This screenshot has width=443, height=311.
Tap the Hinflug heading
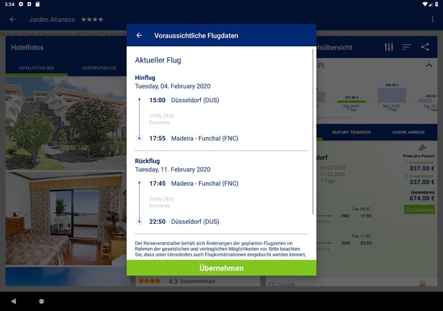[x=145, y=77]
